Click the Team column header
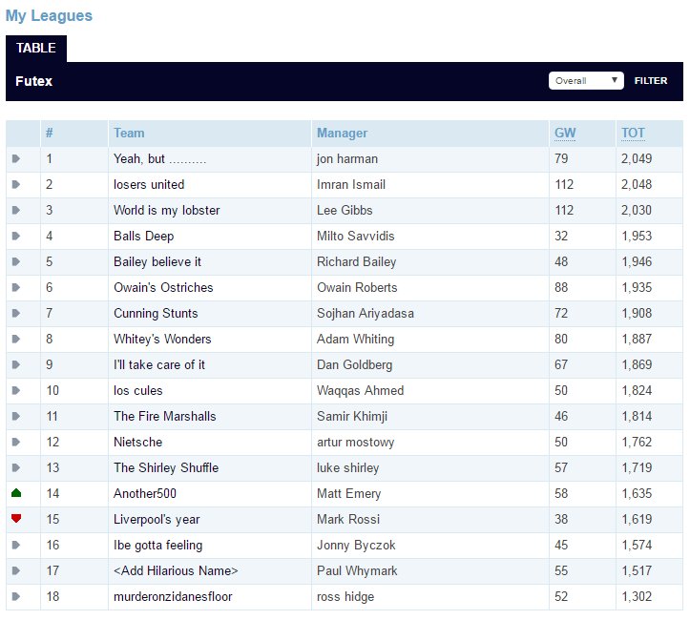Image resolution: width=690 pixels, height=620 pixels. click(x=129, y=133)
